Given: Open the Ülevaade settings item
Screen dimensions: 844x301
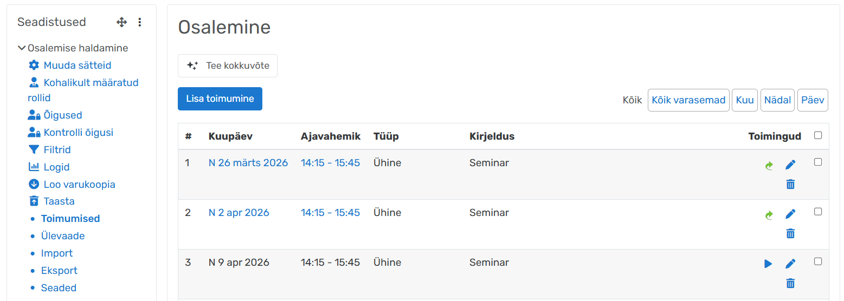Looking at the screenshot, I should [x=63, y=236].
